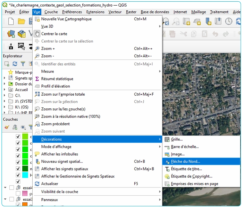This screenshot has height=207, width=242.
Task: Click the refresh icon in Explorateur panel
Action: pyautogui.click(x=15, y=63)
